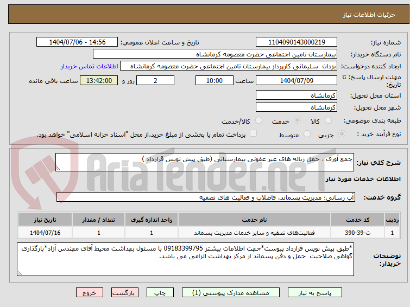
Task: Click the resize handle of شرح کلی نیاز box
Action: point(58,169)
